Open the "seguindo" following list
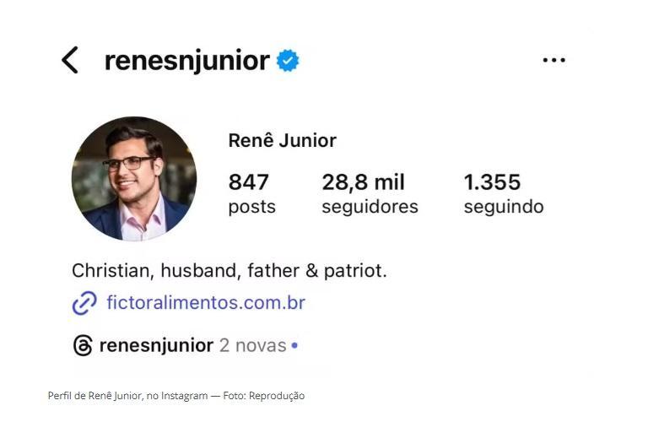The image size is (659, 422). [x=503, y=207]
